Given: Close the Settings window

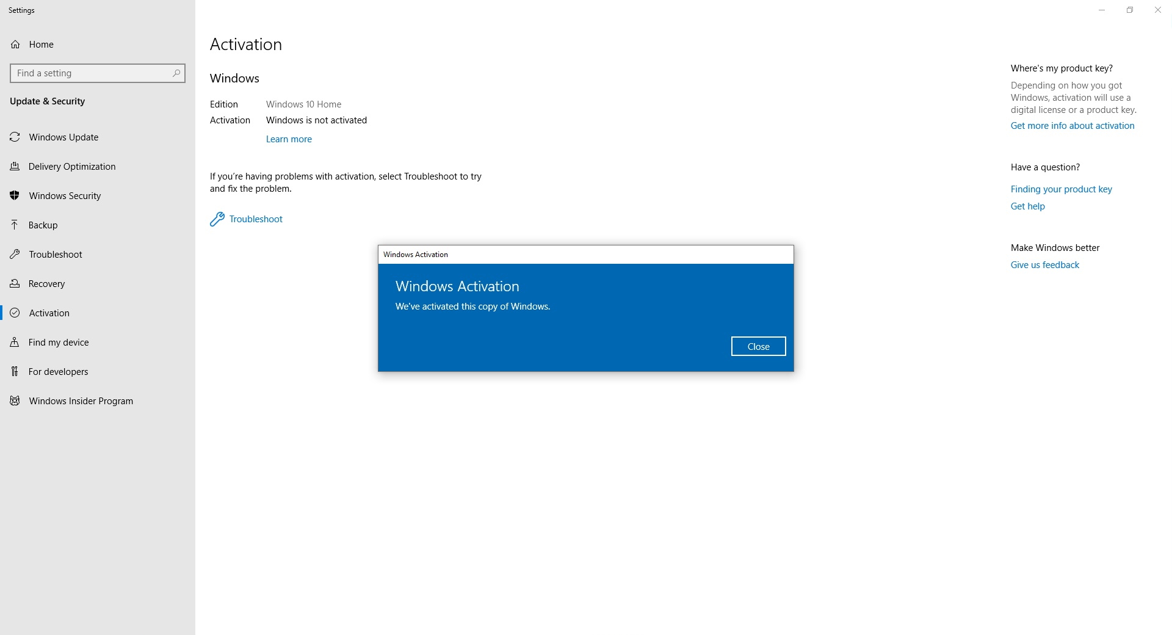Looking at the screenshot, I should pos(1158,10).
